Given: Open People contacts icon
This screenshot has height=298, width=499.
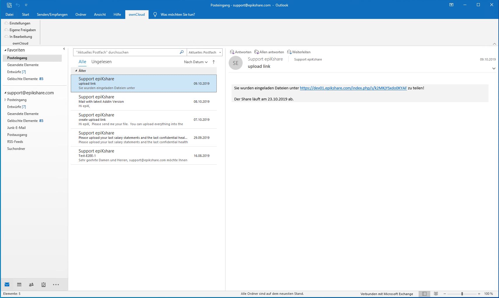Looking at the screenshot, I should [x=31, y=285].
